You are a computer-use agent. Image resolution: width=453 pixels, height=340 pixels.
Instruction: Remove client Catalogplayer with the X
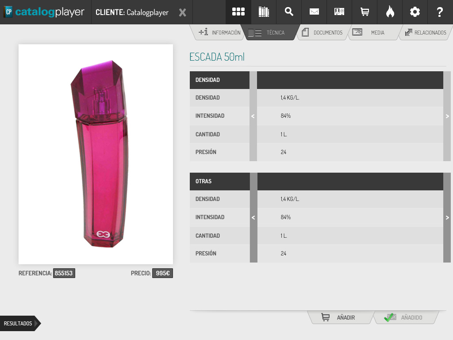pos(182,12)
